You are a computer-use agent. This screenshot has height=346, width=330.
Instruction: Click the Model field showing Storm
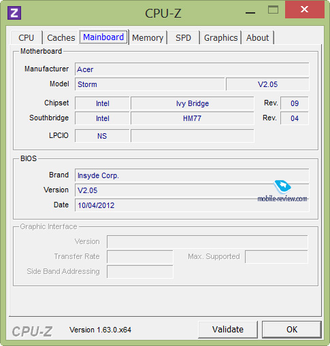[150, 84]
